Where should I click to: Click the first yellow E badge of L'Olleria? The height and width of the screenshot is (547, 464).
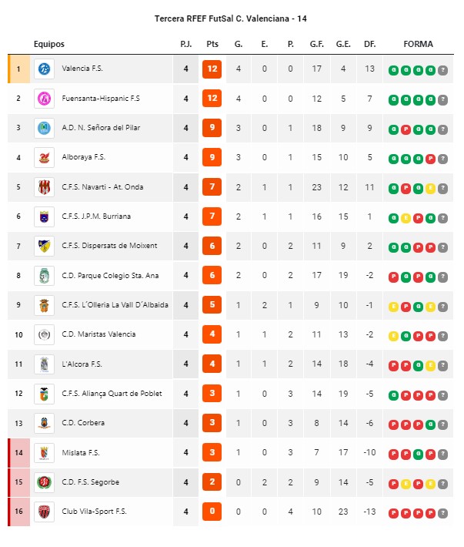click(x=393, y=307)
